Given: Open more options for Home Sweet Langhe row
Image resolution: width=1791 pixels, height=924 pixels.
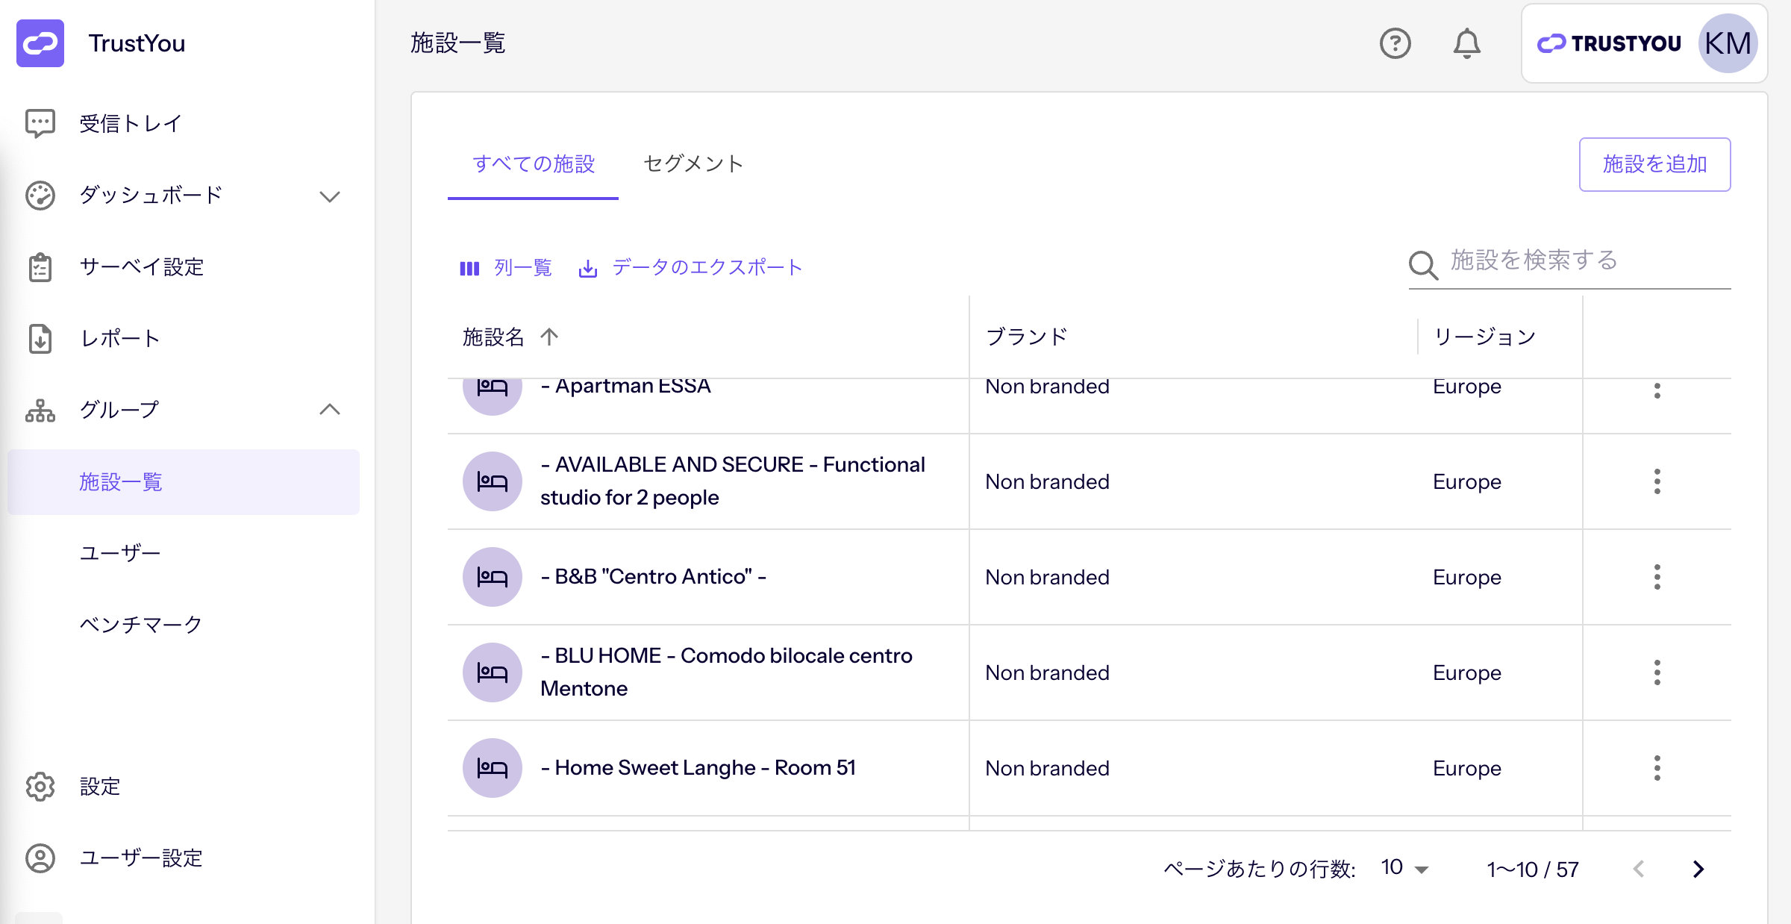Looking at the screenshot, I should coord(1657,768).
